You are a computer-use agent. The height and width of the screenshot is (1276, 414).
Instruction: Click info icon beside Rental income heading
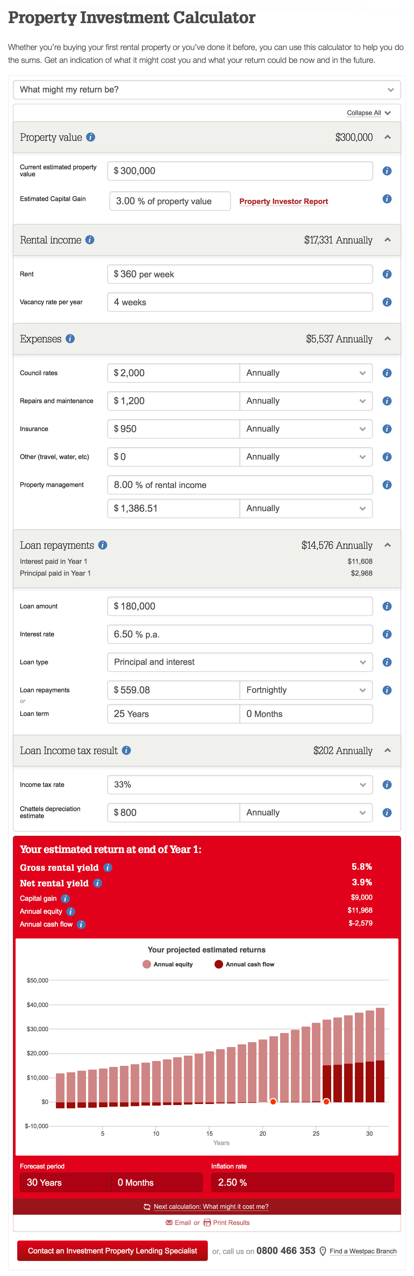[90, 240]
